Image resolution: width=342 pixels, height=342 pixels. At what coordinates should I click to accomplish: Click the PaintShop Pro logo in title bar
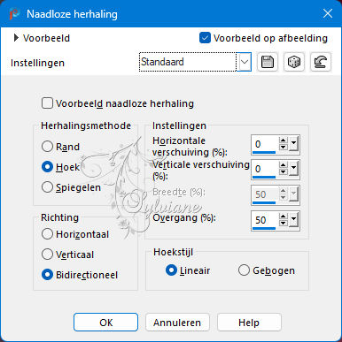pos(14,14)
